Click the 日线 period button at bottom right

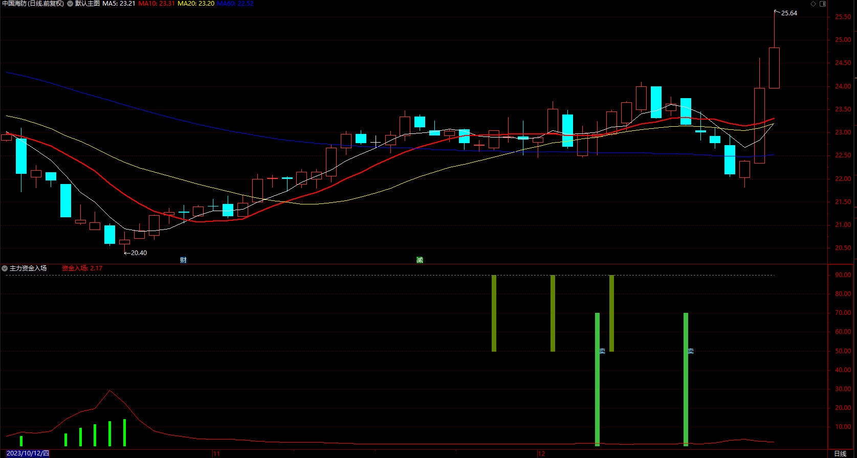pos(840,454)
